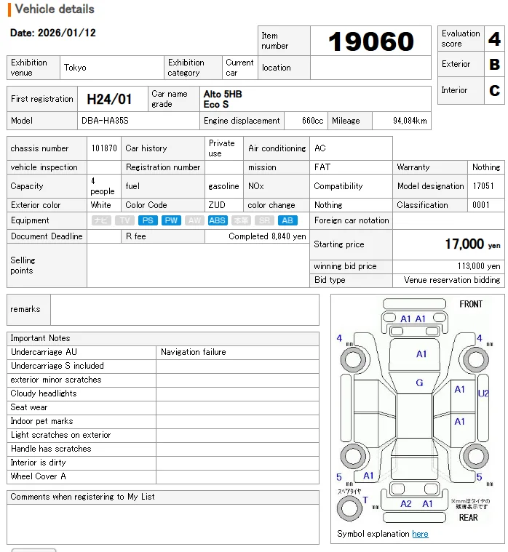Click the first registration value H24/01

coord(109,100)
